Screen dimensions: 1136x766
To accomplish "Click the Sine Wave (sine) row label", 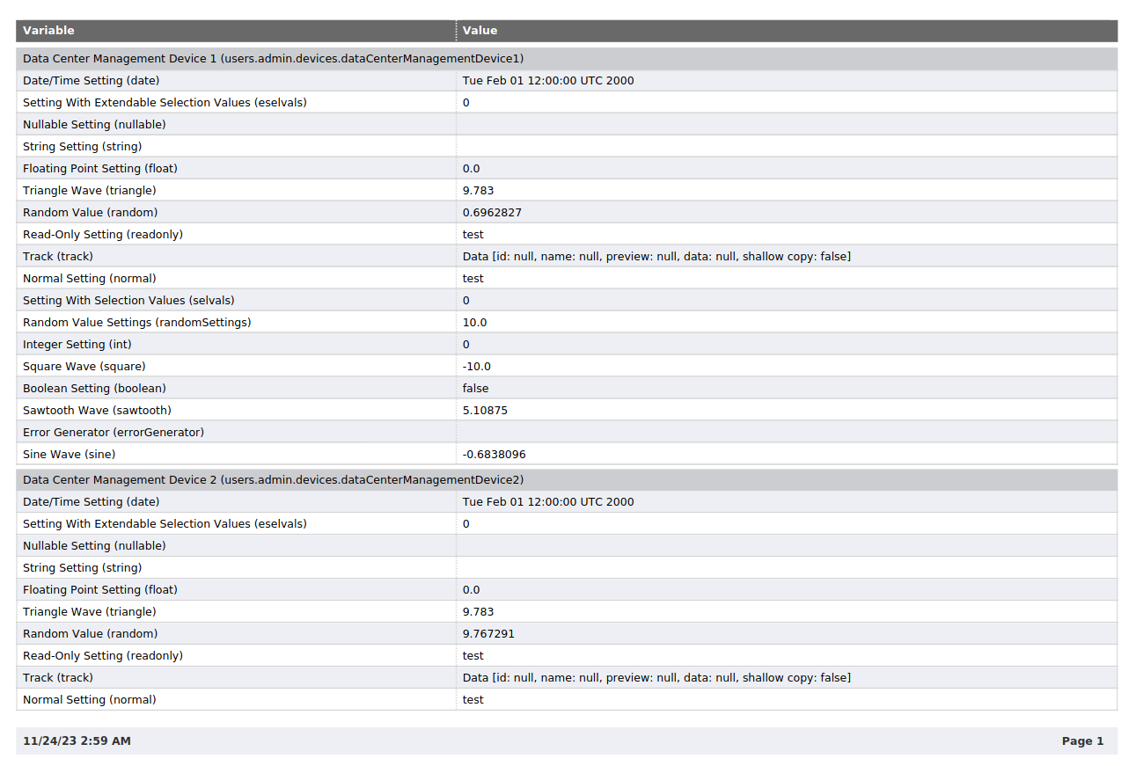I will pos(69,455).
